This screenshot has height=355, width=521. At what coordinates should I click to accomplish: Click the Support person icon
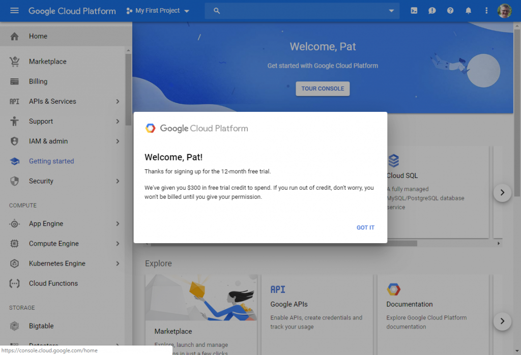tap(14, 121)
